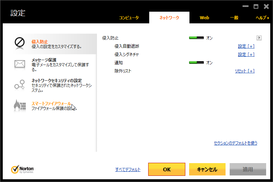This screenshot has height=182, width=273.
Task: Click the Message Protection envelope icon
Action: [20, 64]
